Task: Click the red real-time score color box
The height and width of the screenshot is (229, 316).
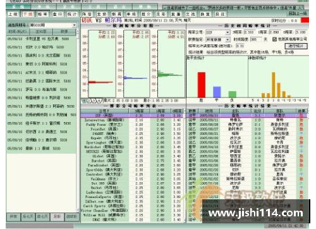Action: coord(305,20)
